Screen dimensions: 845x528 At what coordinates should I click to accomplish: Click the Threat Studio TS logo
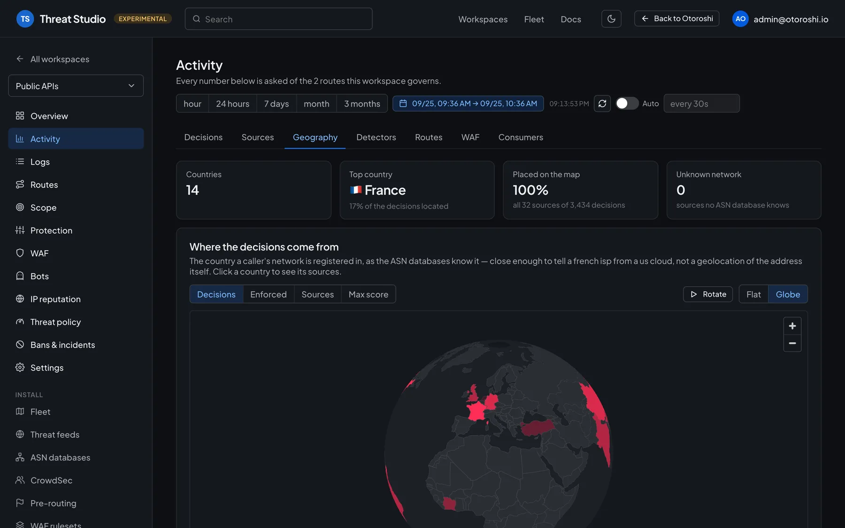click(25, 19)
